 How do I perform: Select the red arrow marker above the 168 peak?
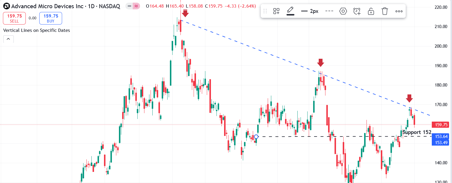pyautogui.click(x=409, y=98)
